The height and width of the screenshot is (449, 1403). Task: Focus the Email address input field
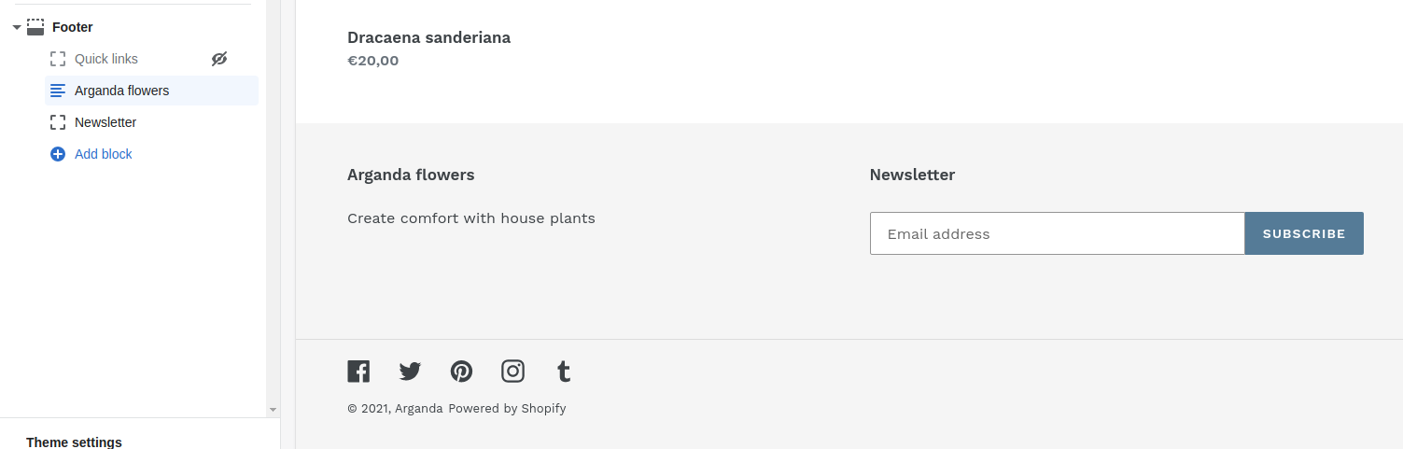click(1058, 233)
